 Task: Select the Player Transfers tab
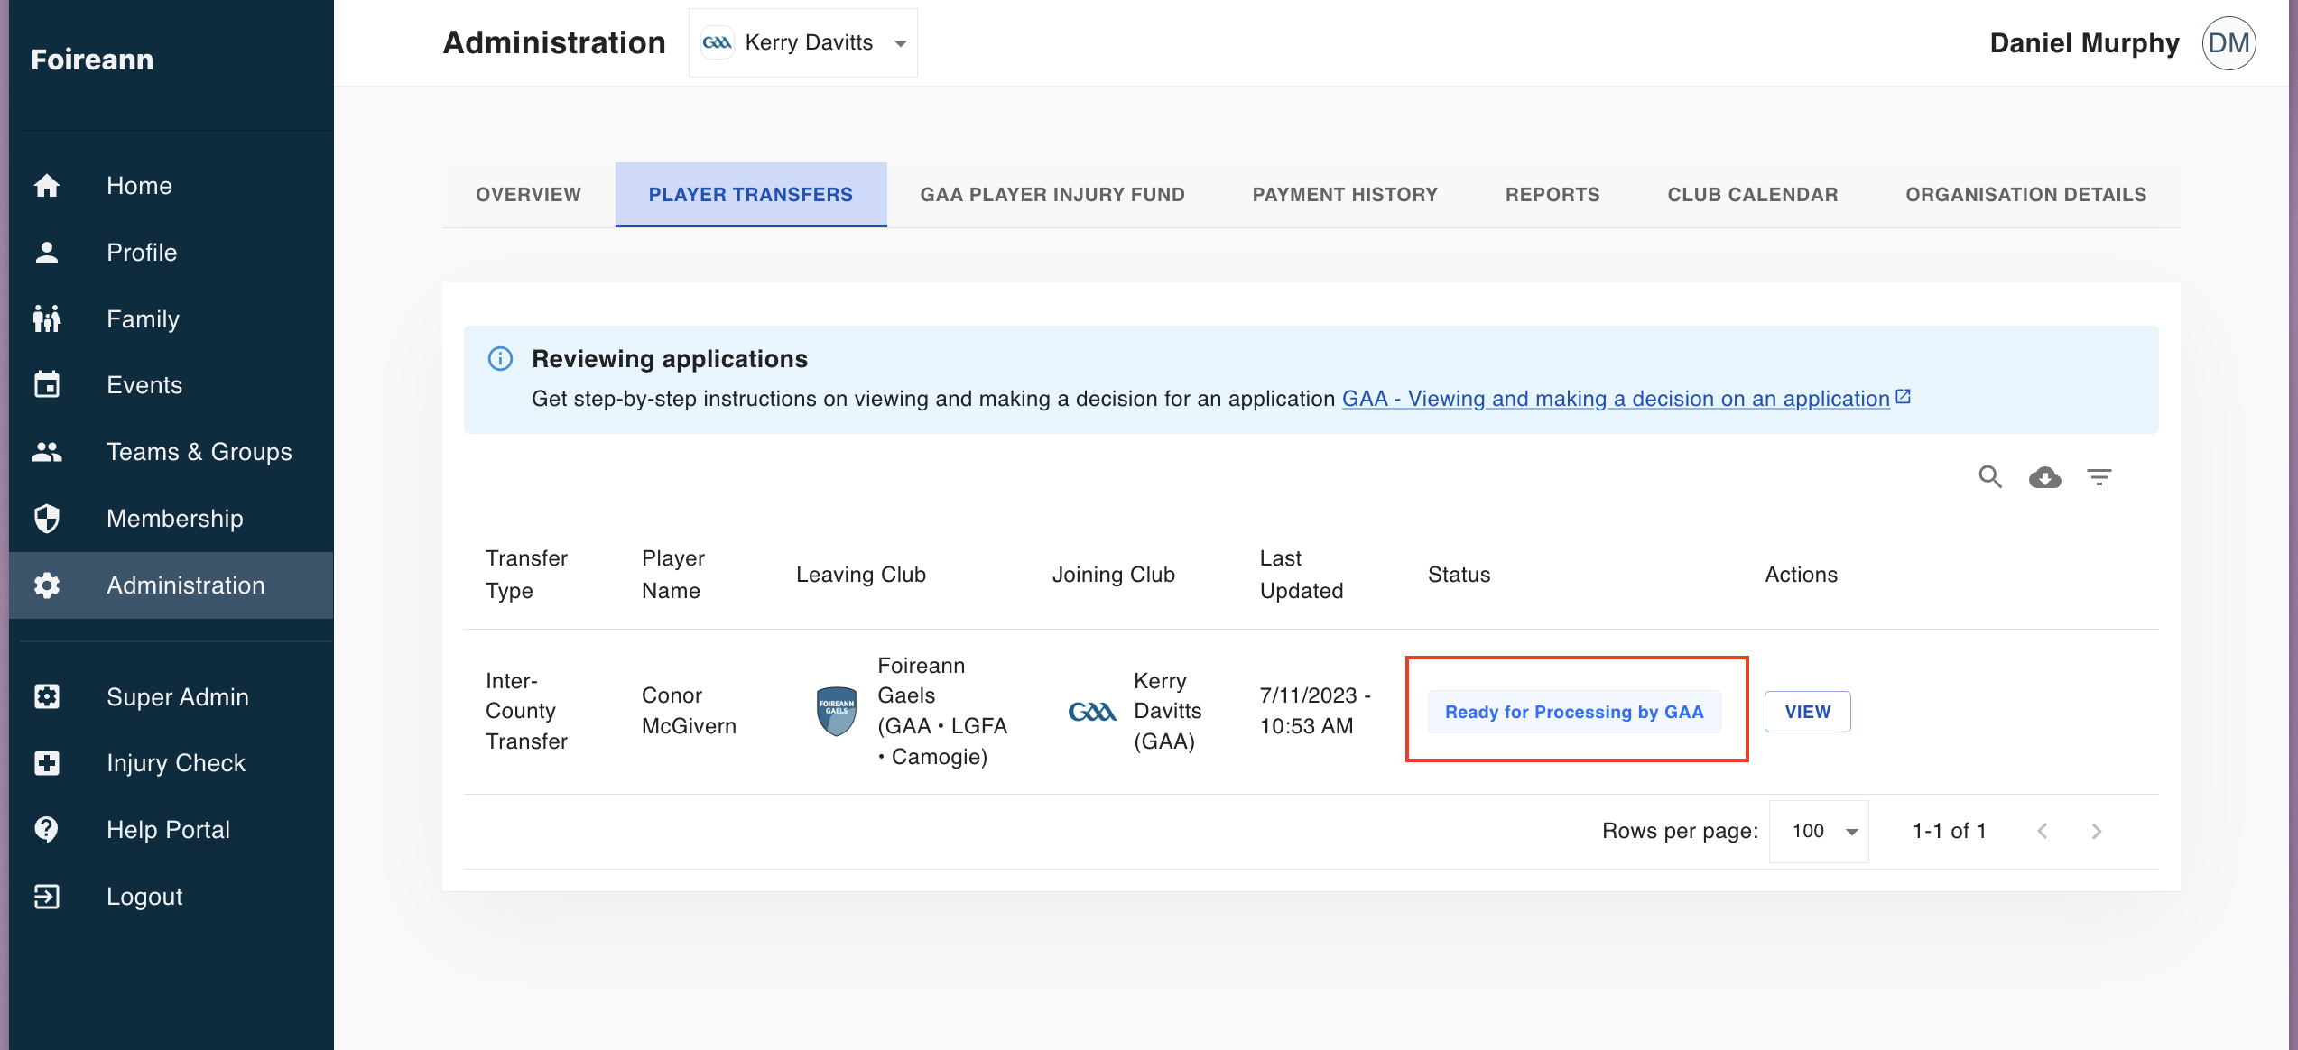tap(751, 195)
